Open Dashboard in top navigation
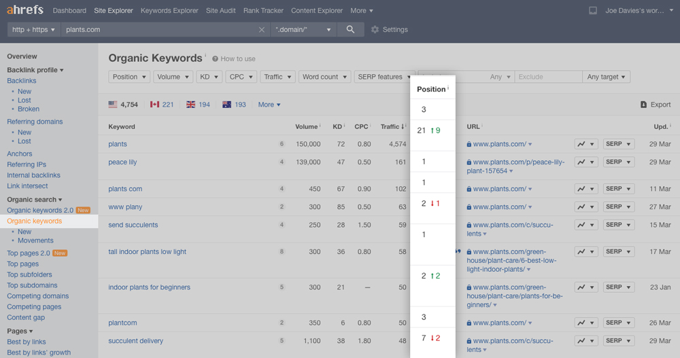This screenshot has height=358, width=680. (x=69, y=10)
